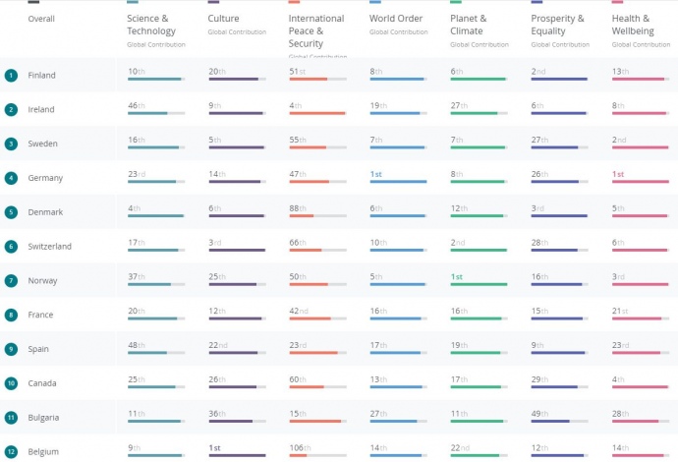Click Germany's 1st World Order ranking bar

(x=398, y=182)
